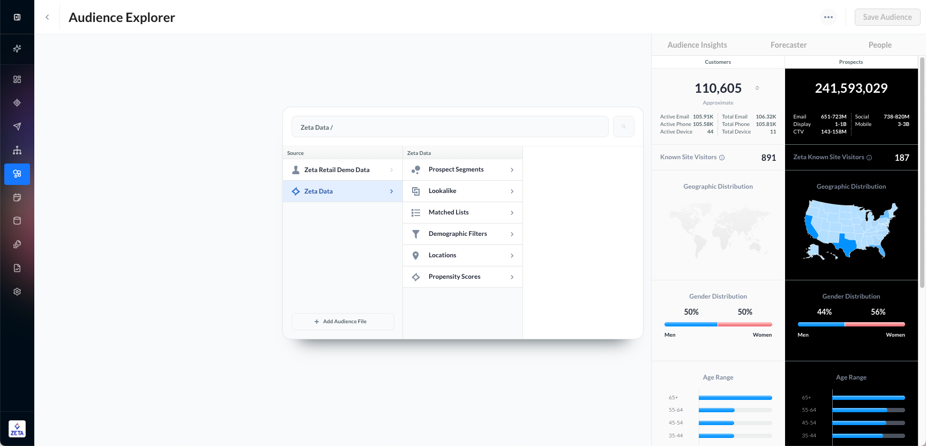926x446 pixels.
Task: Click the Zeta Data path search field
Action: pyautogui.click(x=450, y=127)
